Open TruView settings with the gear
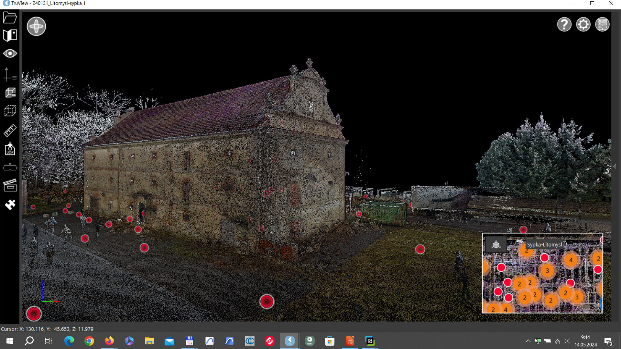621x349 pixels. 583,24
